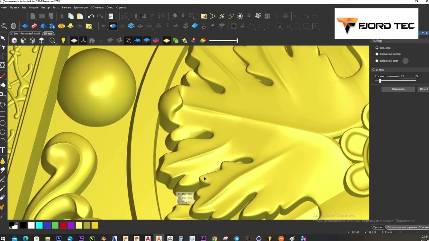
Task: Pick the red color swatch in palette
Action: pos(63,225)
